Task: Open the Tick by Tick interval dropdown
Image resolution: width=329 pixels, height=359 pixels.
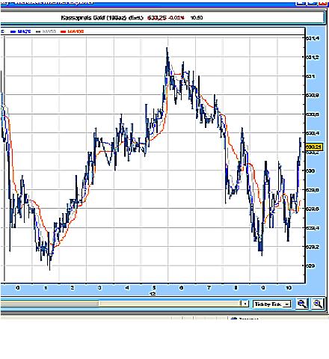Action: click(x=272, y=304)
